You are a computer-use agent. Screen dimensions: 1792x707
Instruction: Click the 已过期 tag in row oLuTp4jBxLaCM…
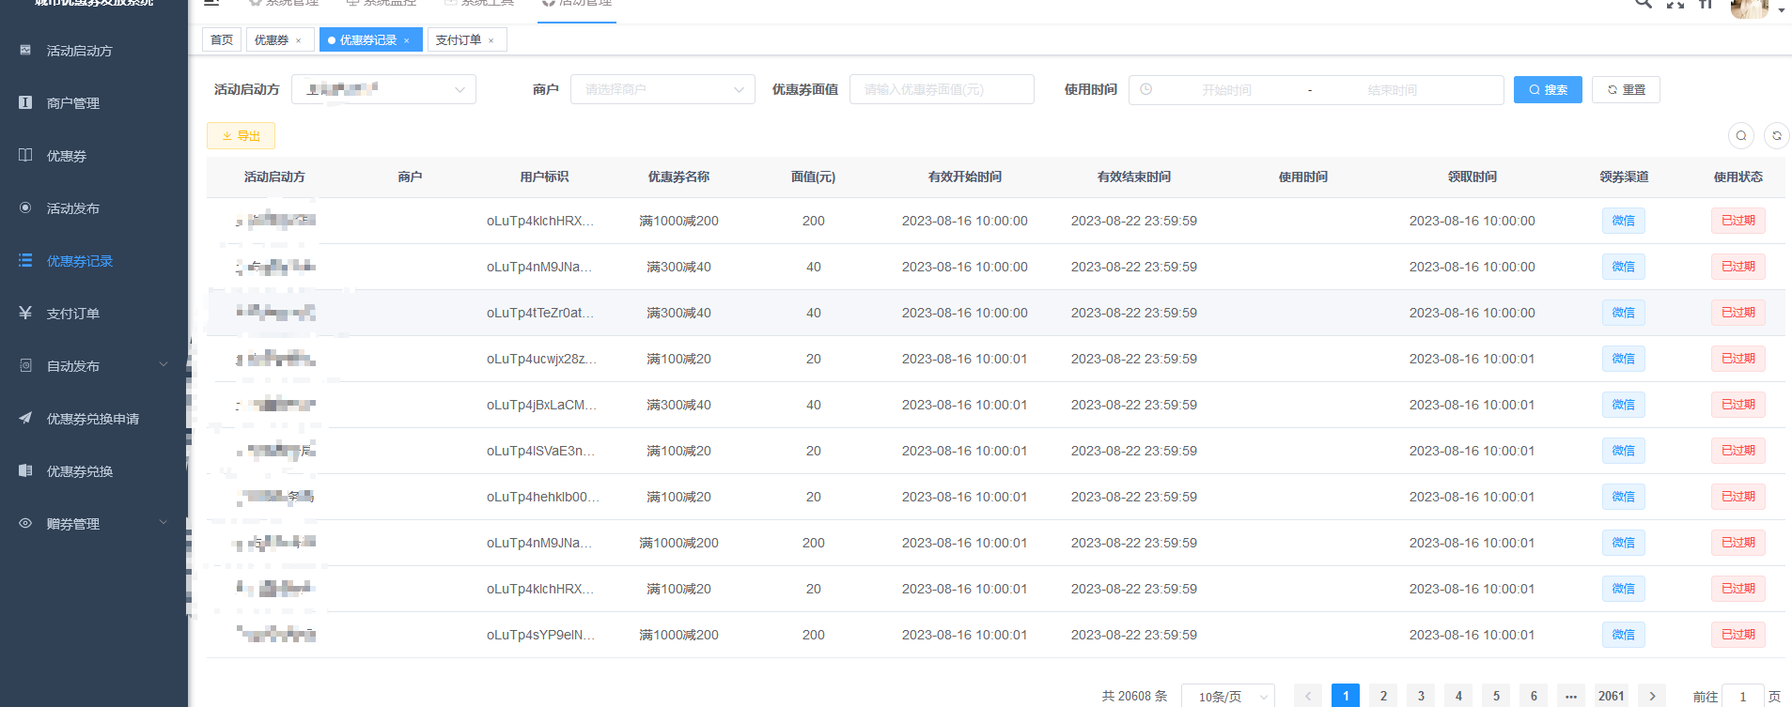click(x=1738, y=405)
